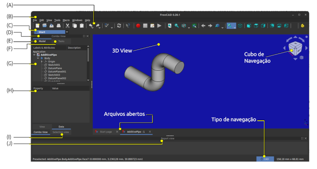Float the Combo View panel
Image resolution: width=317 pixels, height=169 pixels.
[x=84, y=36]
